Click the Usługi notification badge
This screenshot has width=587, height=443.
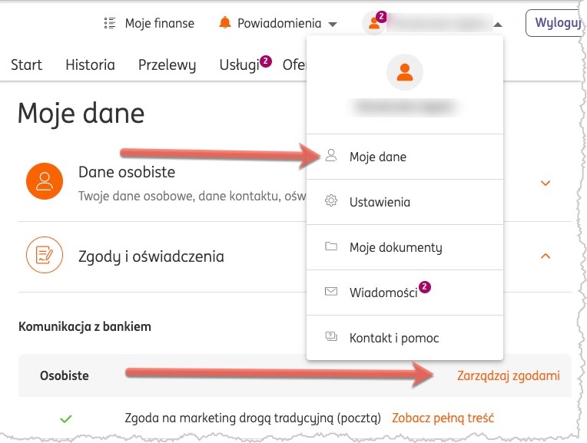tap(265, 61)
